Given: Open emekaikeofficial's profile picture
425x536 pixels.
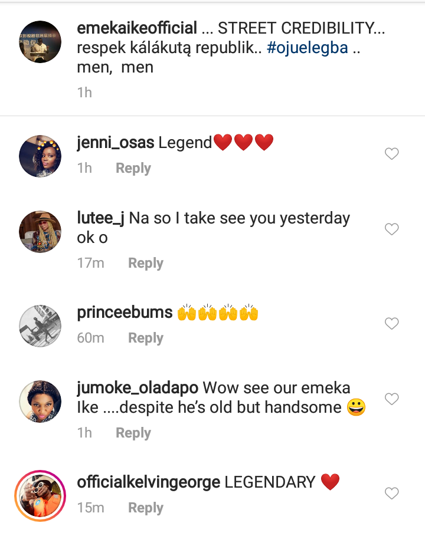Looking at the screenshot, I should 40,41.
